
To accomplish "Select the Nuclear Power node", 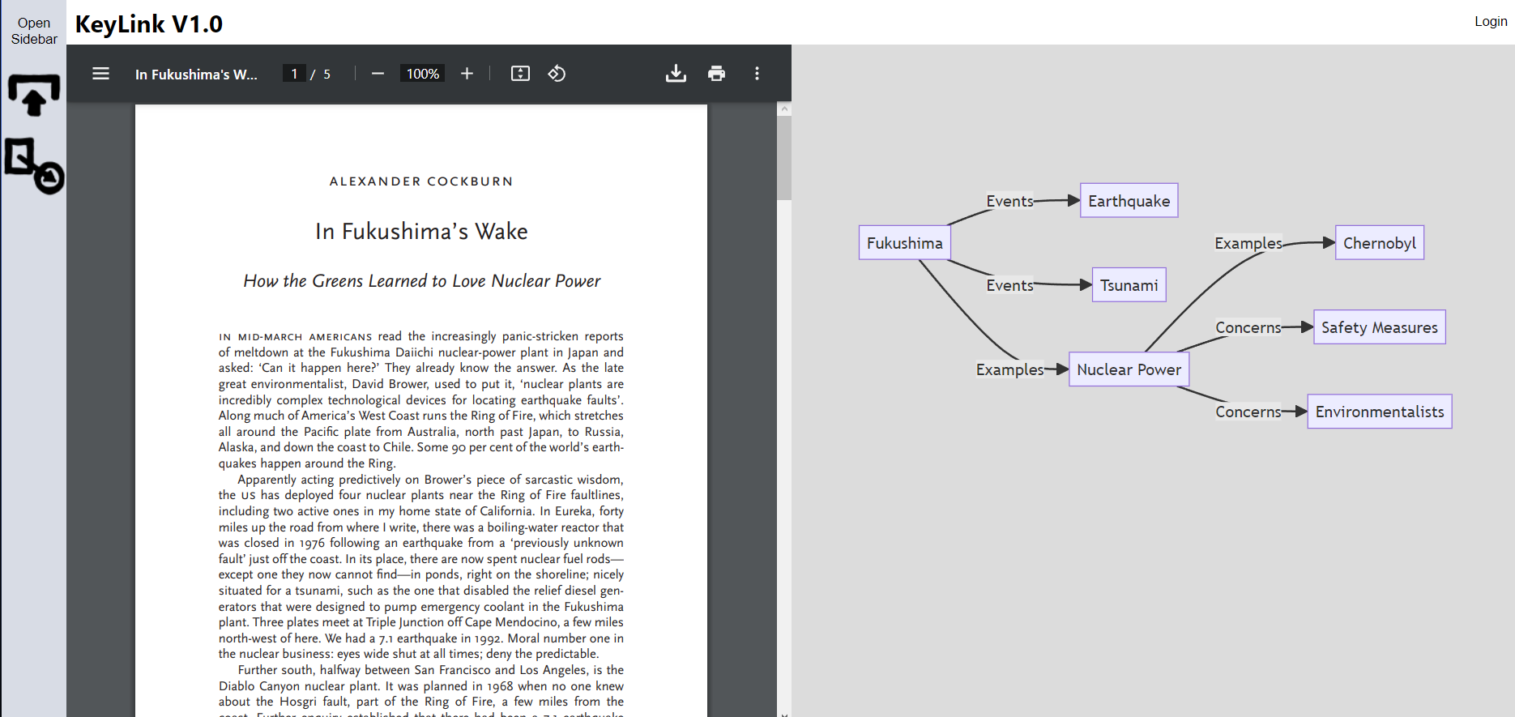I will [x=1129, y=369].
